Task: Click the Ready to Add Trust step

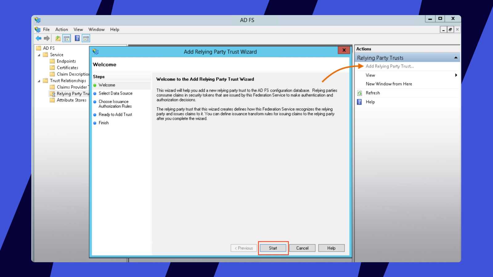Action: pyautogui.click(x=115, y=114)
